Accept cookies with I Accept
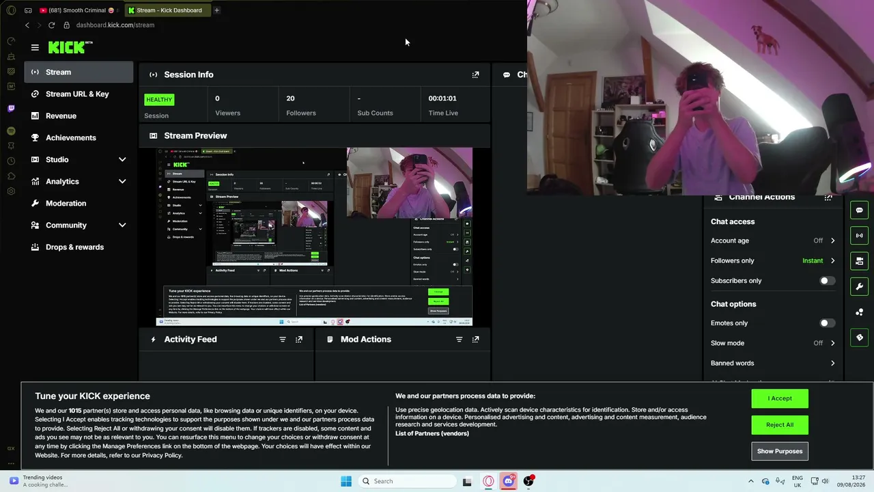 (x=780, y=398)
